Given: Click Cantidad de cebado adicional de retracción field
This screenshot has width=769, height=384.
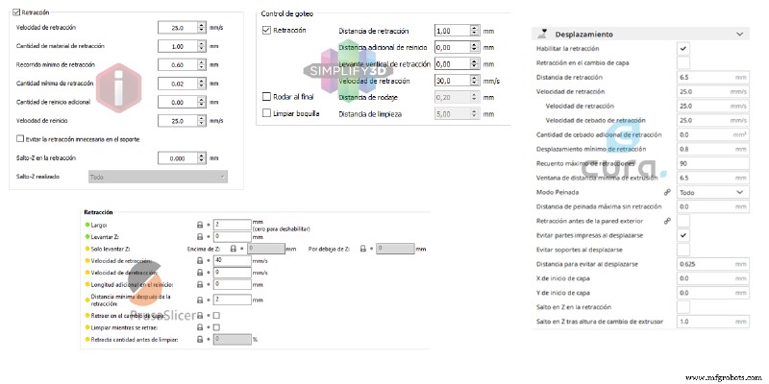Looking at the screenshot, I should coord(713,134).
